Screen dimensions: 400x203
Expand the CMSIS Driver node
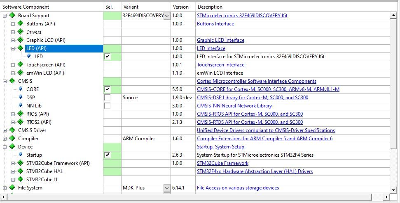point(5,130)
